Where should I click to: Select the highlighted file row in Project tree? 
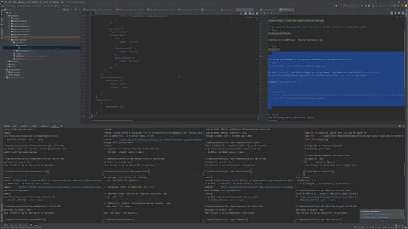(41, 48)
